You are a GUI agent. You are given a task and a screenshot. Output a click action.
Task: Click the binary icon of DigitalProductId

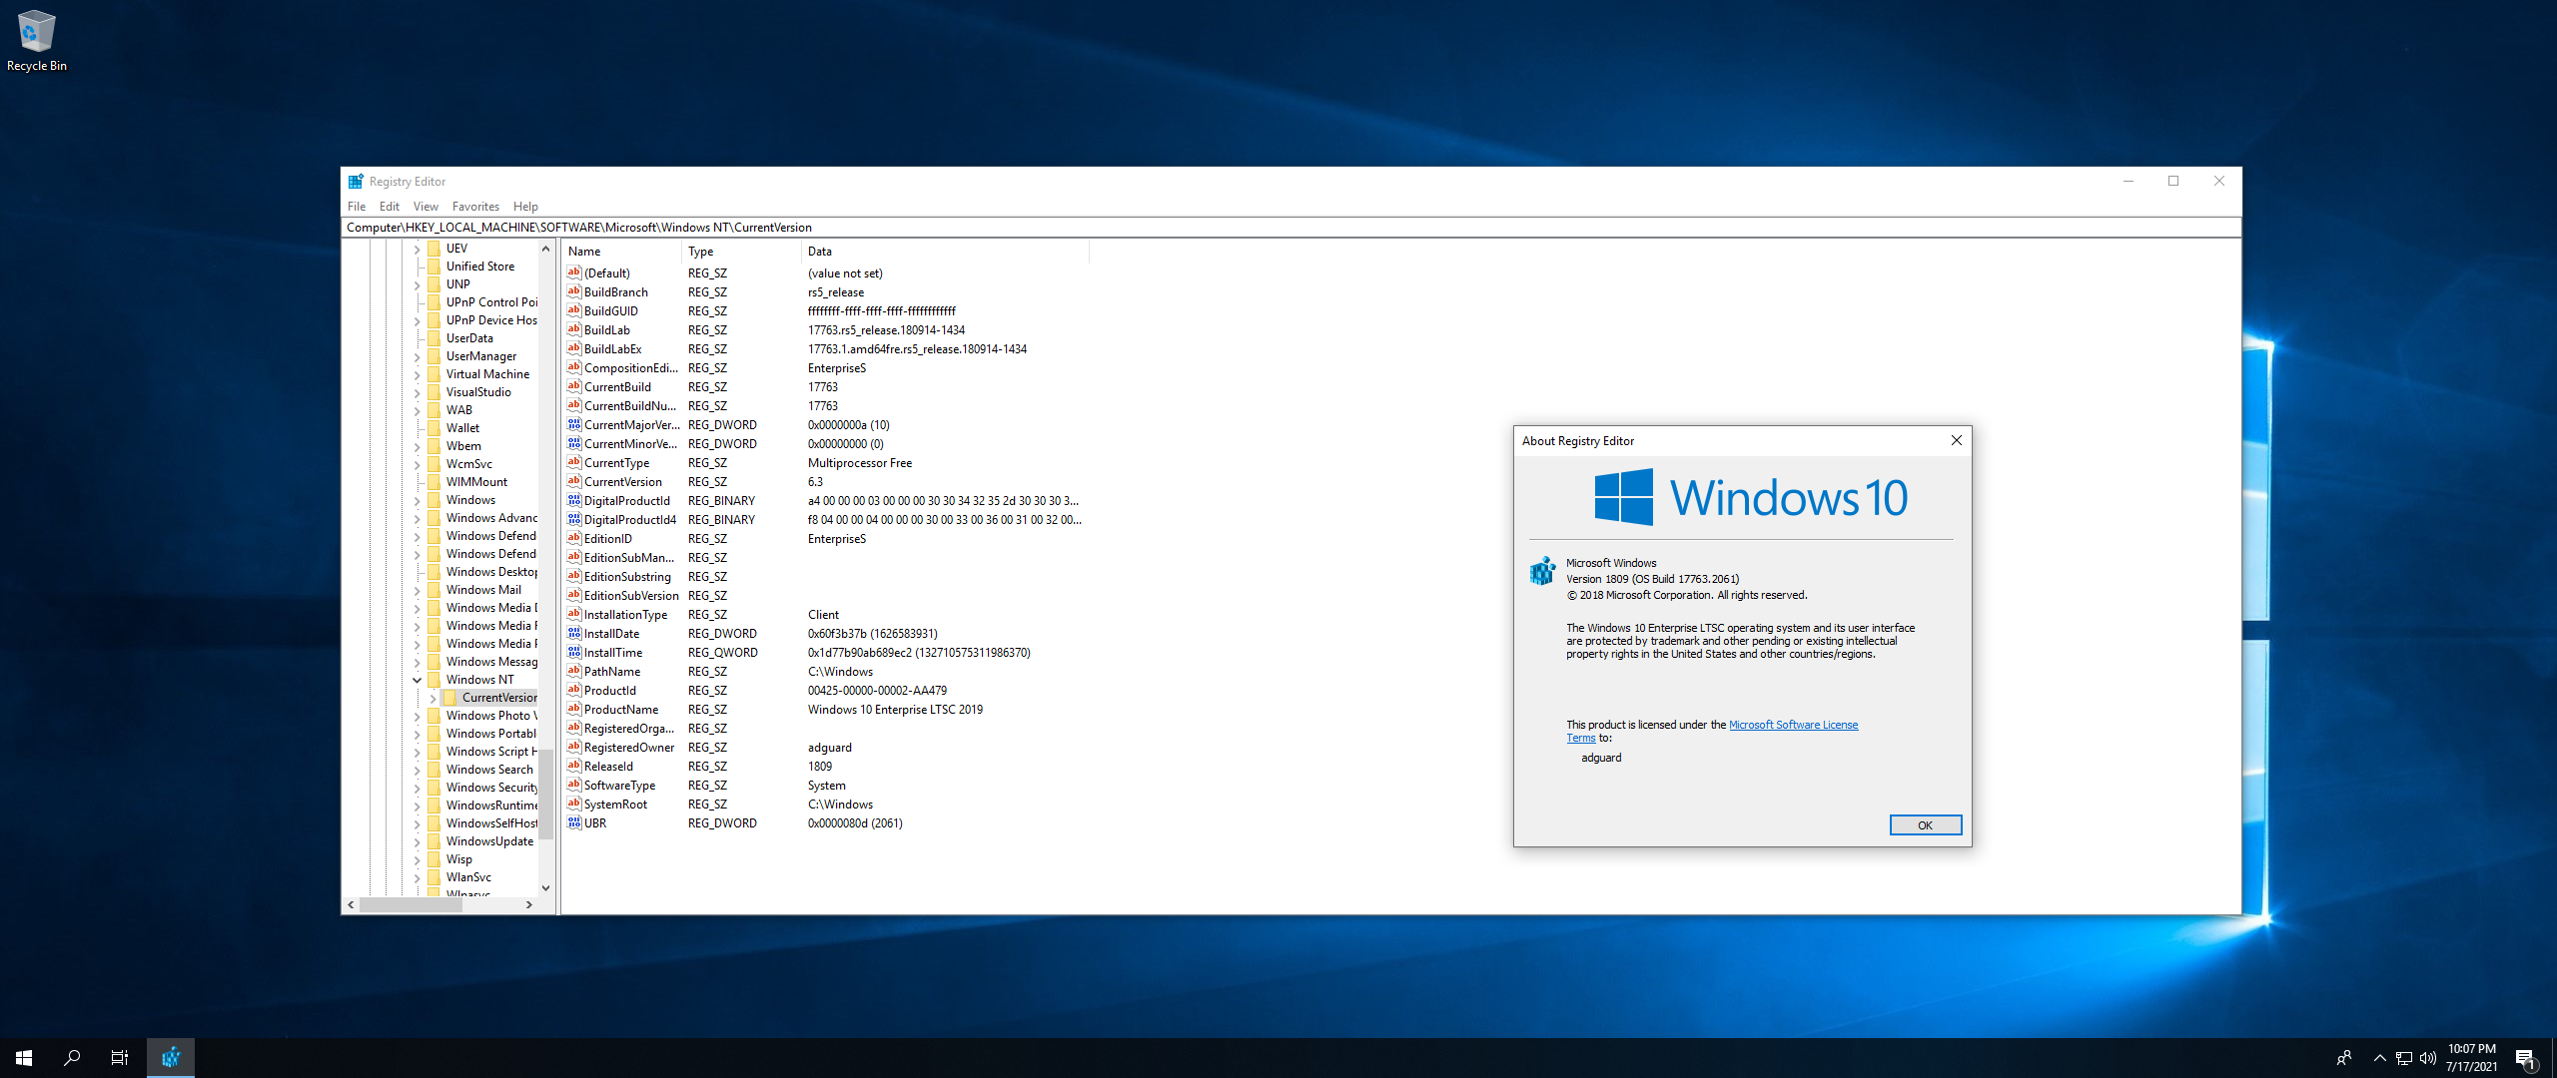click(x=574, y=500)
